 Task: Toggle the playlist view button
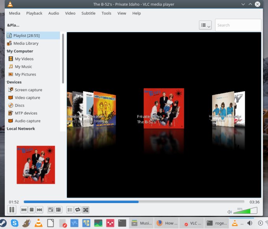(70, 210)
